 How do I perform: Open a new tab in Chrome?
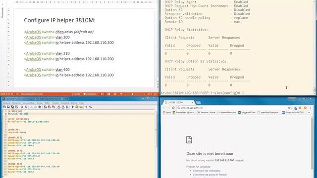tap(199, 103)
